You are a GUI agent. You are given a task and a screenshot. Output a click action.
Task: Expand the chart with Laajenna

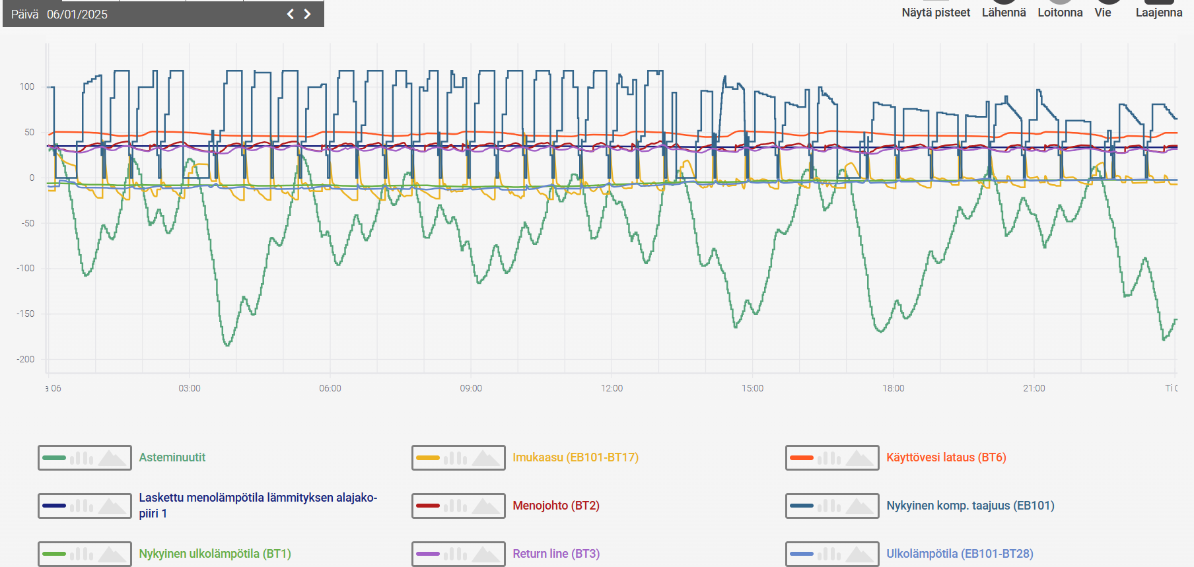click(x=1159, y=13)
